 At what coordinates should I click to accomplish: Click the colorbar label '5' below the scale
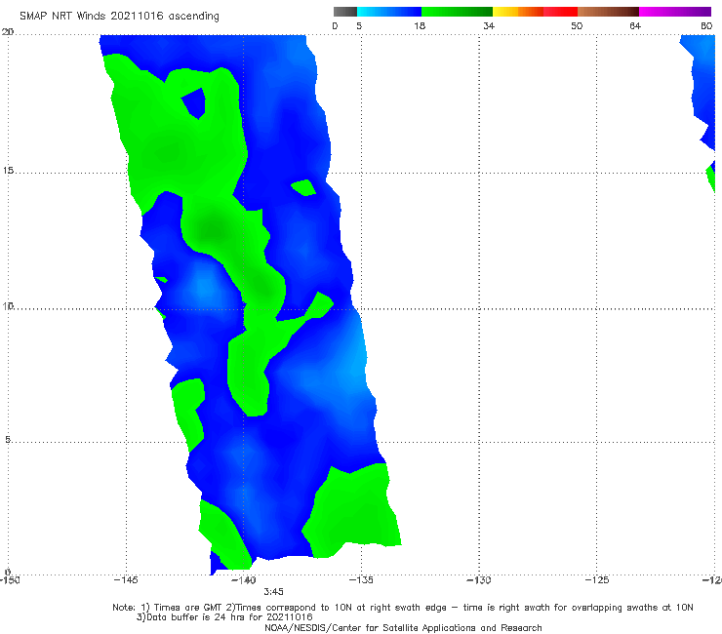pyautogui.click(x=359, y=25)
